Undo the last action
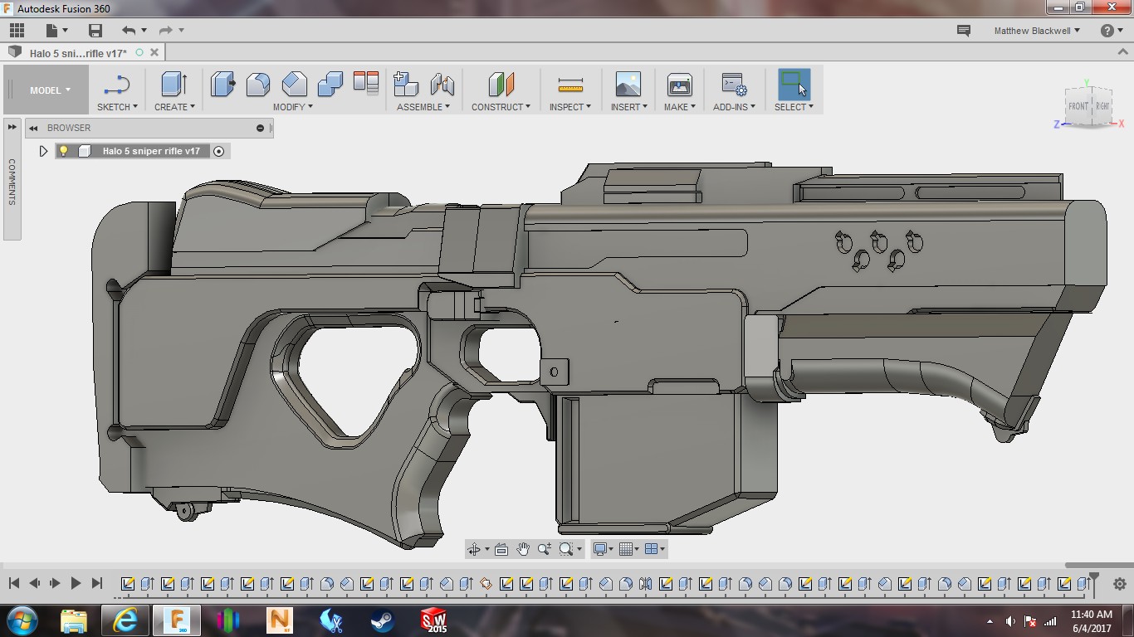Image resolution: width=1134 pixels, height=637 pixels. click(129, 31)
